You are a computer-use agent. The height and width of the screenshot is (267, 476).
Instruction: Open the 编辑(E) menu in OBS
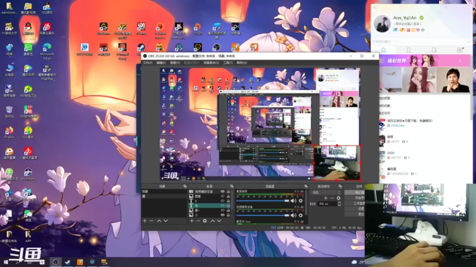pyautogui.click(x=161, y=63)
